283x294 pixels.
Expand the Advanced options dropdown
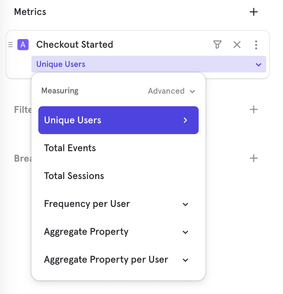[x=171, y=91]
